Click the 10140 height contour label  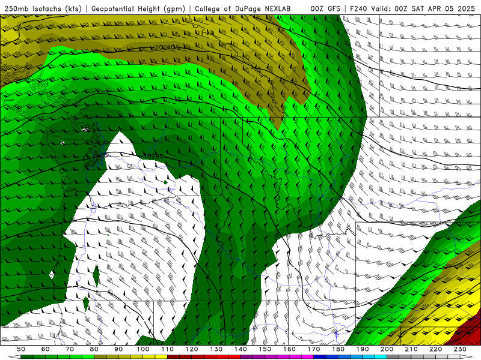tap(165, 47)
